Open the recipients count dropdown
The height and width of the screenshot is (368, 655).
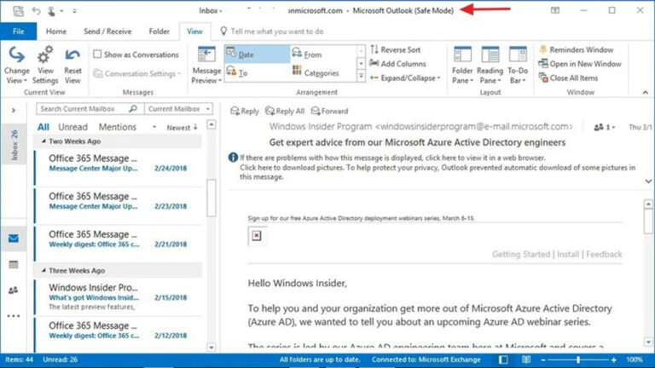pyautogui.click(x=605, y=127)
